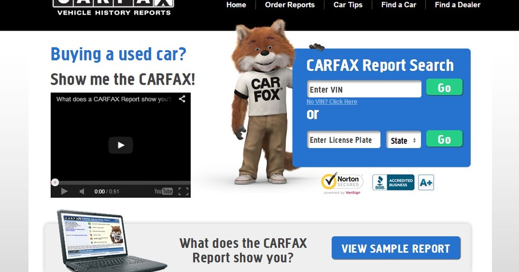Follow the 'No VIN? Click Here' link

click(332, 102)
